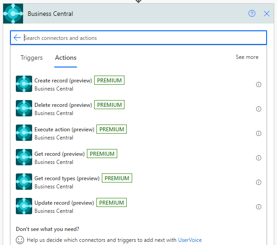Click Business Central subtitle under Create record

pyautogui.click(x=54, y=89)
